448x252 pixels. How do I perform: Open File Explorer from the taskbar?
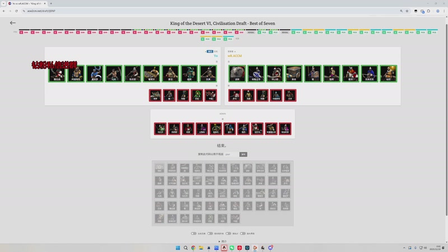201,248
